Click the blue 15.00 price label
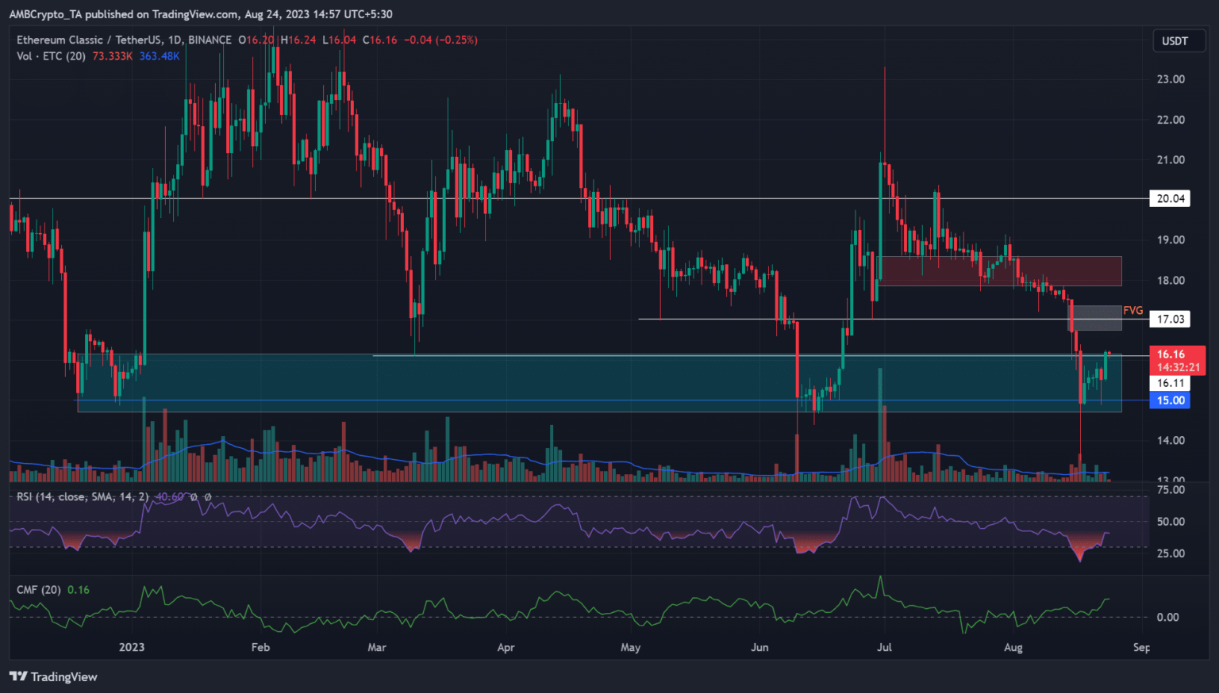 tap(1170, 400)
